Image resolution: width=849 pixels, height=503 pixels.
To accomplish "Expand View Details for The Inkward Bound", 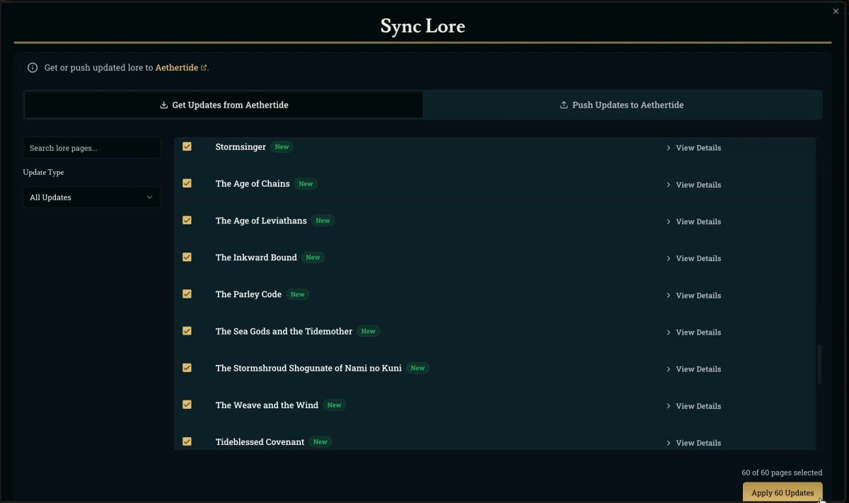I will click(693, 258).
